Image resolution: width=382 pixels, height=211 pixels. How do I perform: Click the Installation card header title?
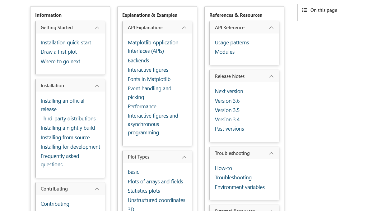[x=52, y=86]
